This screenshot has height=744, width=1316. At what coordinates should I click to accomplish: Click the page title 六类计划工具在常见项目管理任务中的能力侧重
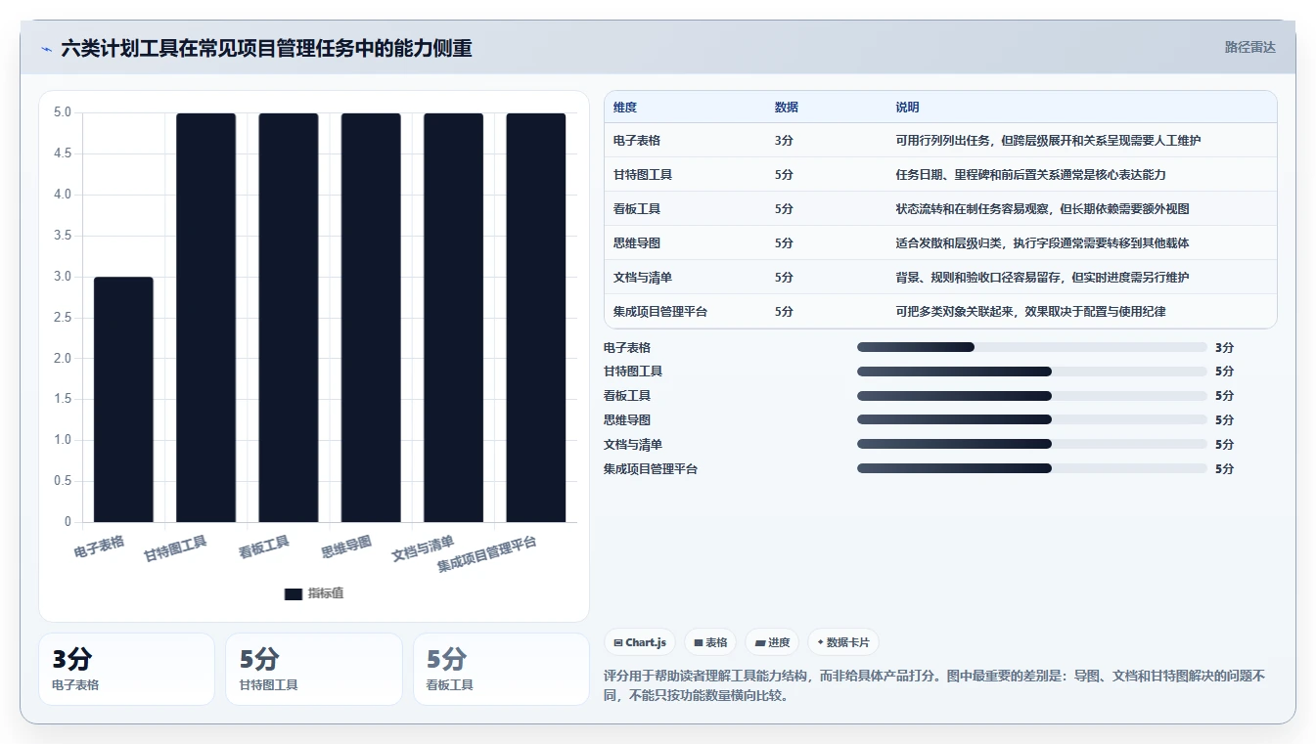click(x=266, y=48)
